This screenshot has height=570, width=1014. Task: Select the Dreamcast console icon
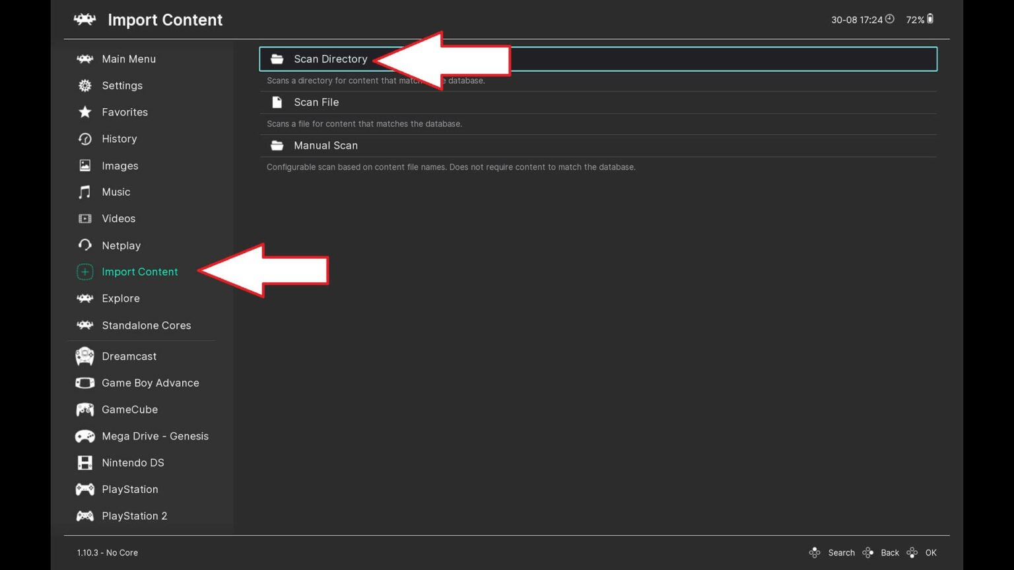pos(84,356)
